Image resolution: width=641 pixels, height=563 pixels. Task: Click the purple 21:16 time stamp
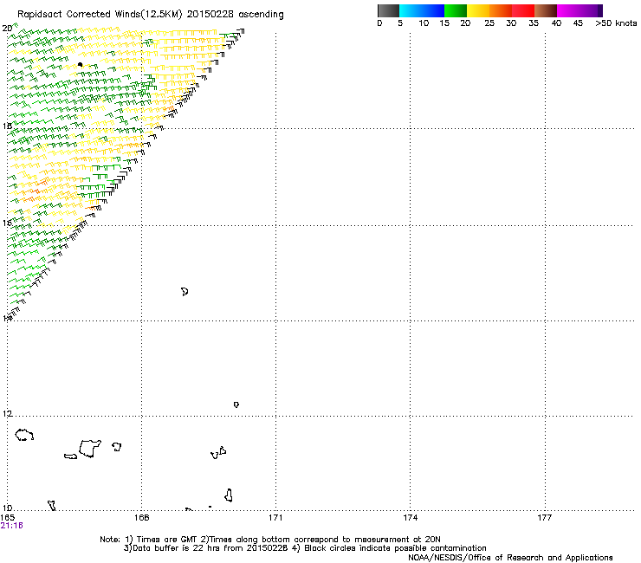point(11,526)
